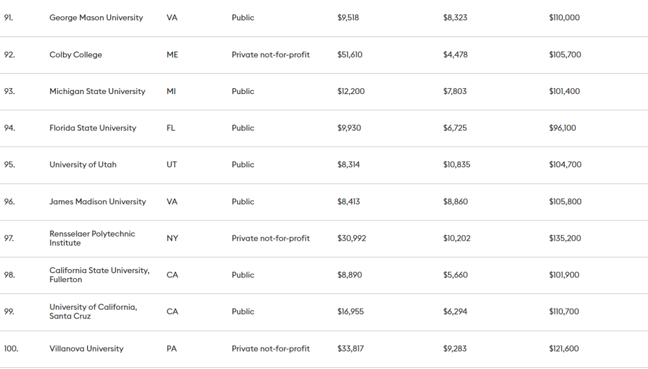The image size is (648, 369).
Task: Select the PA state cell
Action: [x=172, y=349]
